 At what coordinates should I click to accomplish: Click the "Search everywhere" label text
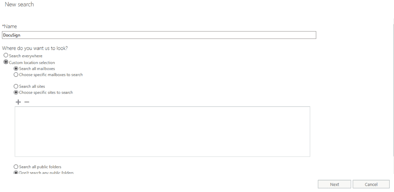coord(26,56)
